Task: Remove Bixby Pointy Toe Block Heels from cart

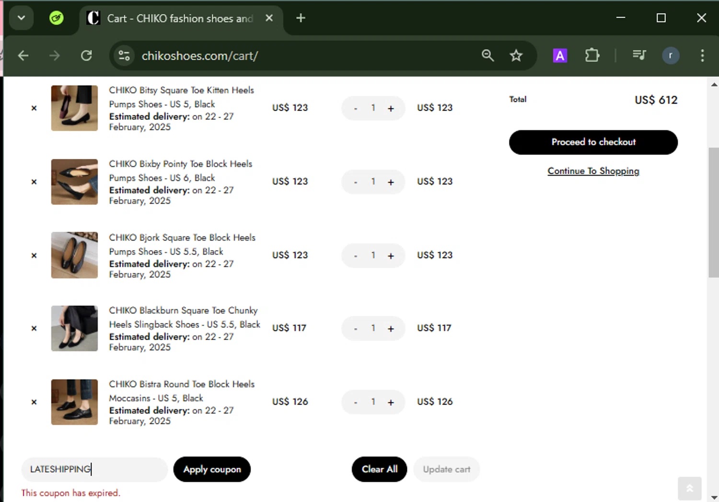Action: point(34,182)
